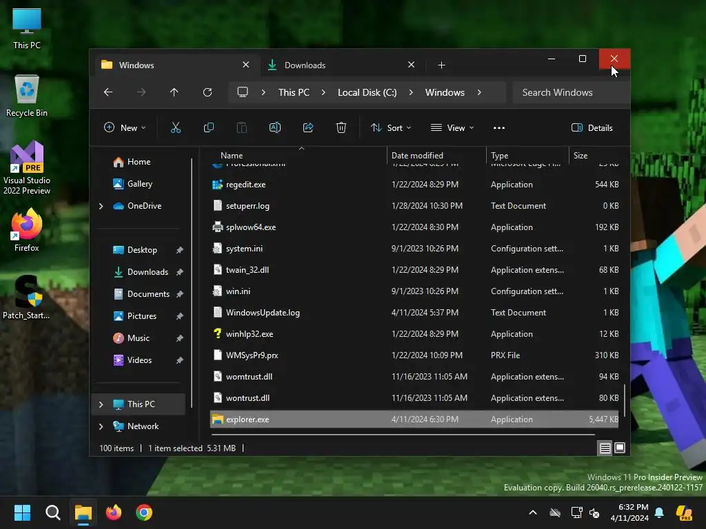Screen dimensions: 706x529
Task: Open the Windows Start button
Action: click(x=22, y=512)
